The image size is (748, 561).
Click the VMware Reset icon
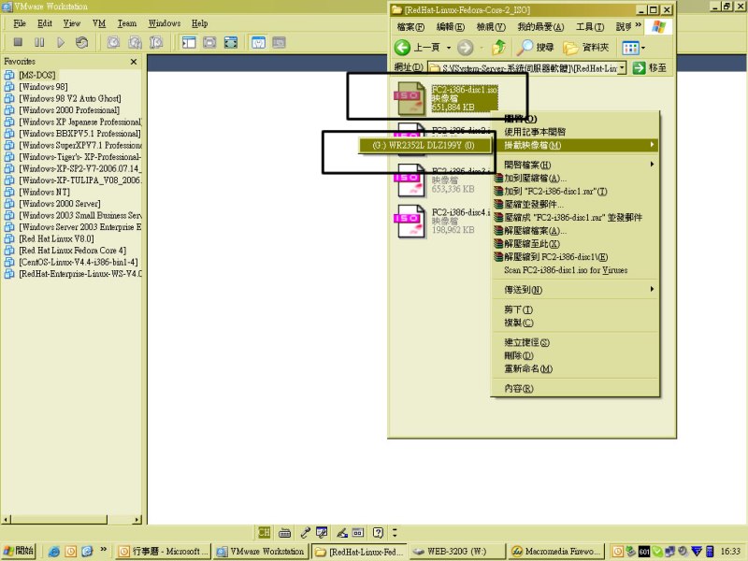tap(82, 42)
